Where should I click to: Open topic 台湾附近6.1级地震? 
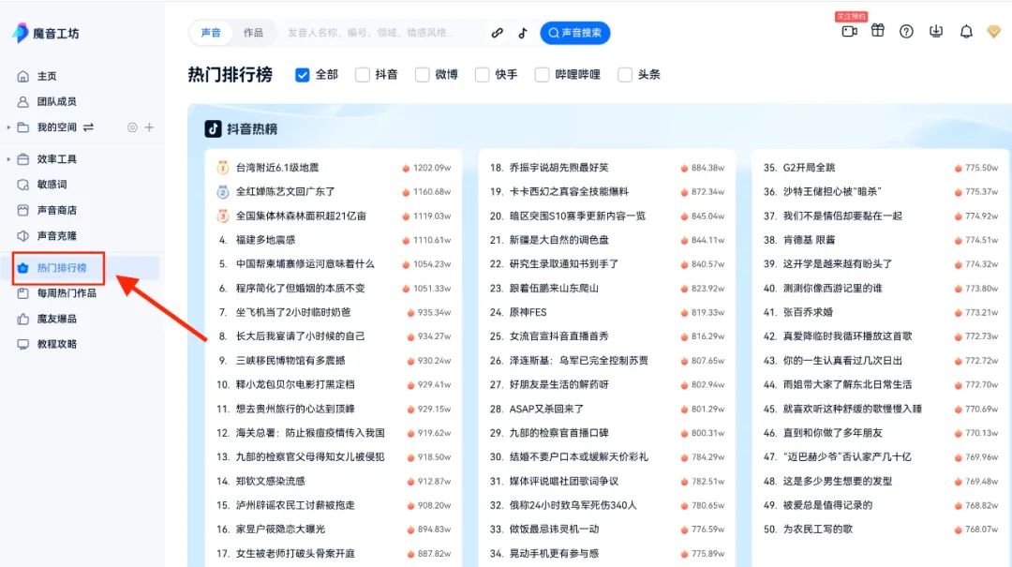tap(276, 168)
